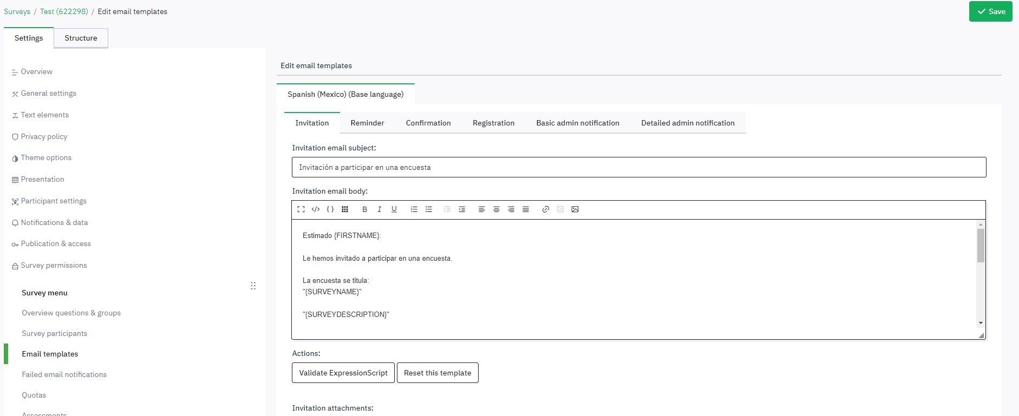
Task: Switch to the Structure tab
Action: coord(81,38)
